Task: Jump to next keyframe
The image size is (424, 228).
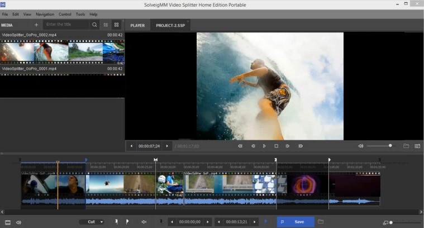Action: [x=301, y=146]
